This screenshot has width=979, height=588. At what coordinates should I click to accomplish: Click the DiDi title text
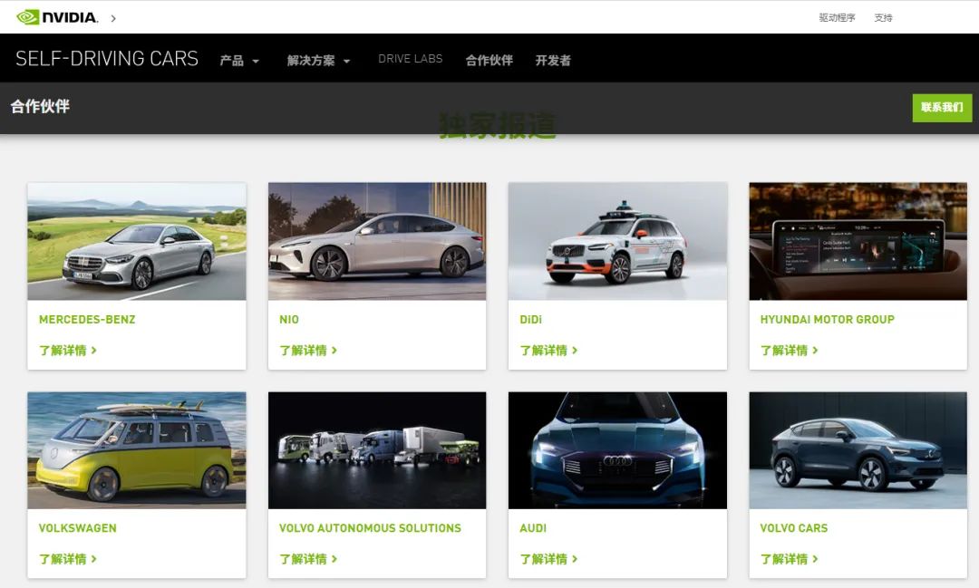[530, 320]
